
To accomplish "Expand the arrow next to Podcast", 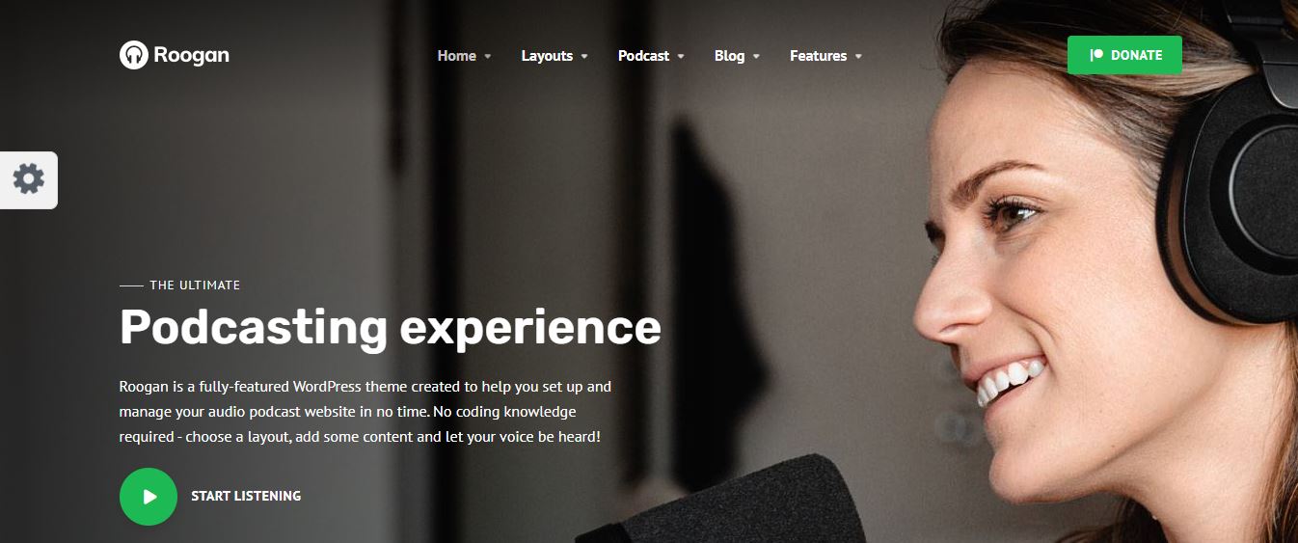I will (681, 57).
